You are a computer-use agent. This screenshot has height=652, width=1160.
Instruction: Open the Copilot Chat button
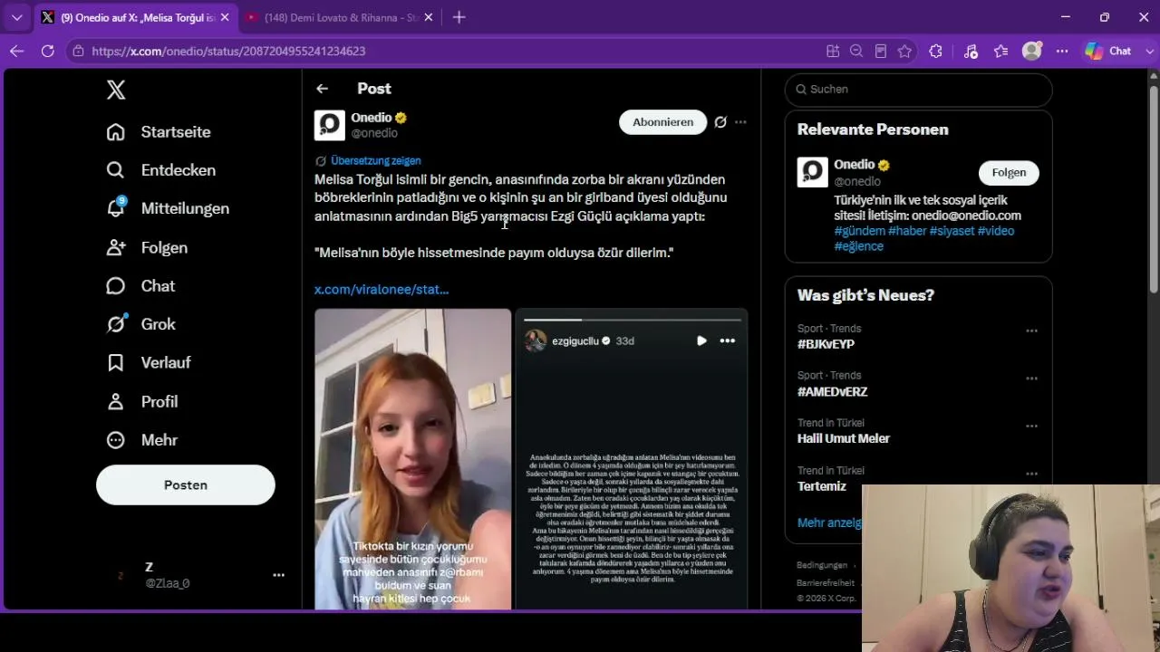tap(1107, 52)
